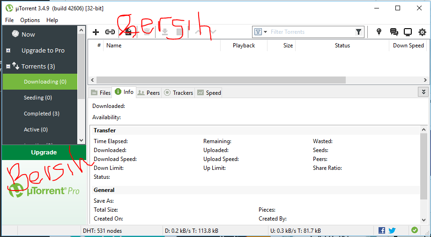Sort by Status column header
This screenshot has height=237, width=431.
(x=342, y=46)
